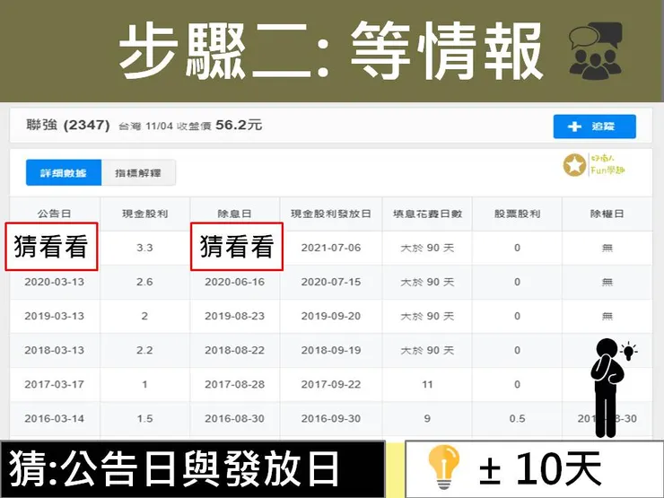Click ex-dividend date 2017-08-28
Screen dimensions: 664x498
click(234, 385)
